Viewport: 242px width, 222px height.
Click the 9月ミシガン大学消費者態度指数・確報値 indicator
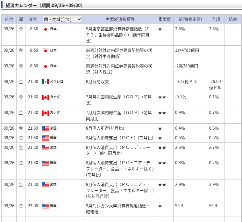click(117, 209)
